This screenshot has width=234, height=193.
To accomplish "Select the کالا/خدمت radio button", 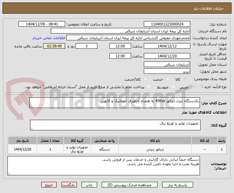I will point(145,79).
